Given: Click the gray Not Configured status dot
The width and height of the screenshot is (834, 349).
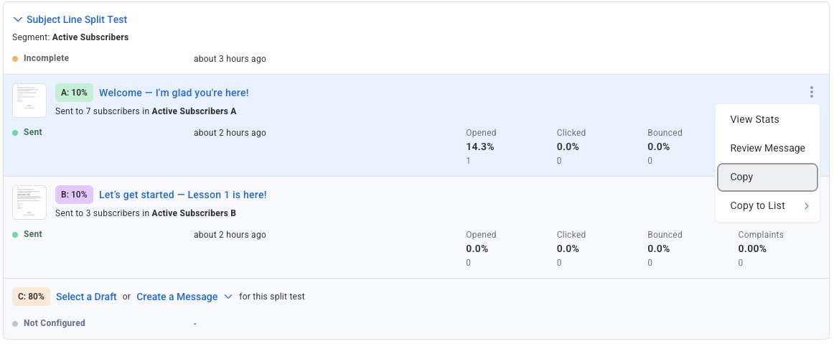Looking at the screenshot, I should (x=15, y=324).
